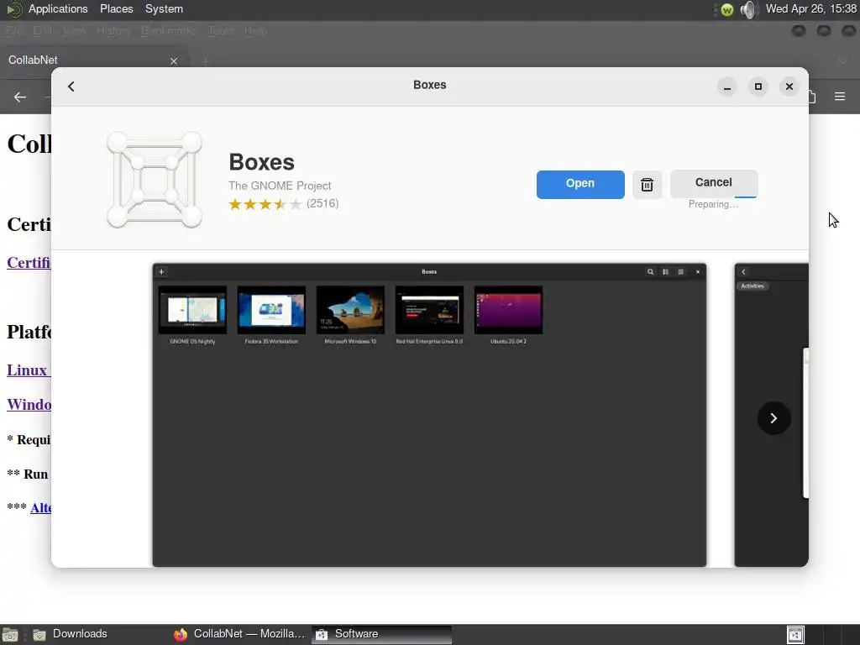Open the Certified link on CollabNet page
This screenshot has height=645, width=860.
[x=29, y=263]
